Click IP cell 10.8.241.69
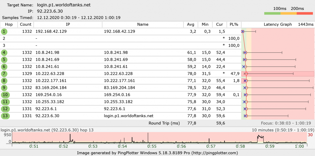 [x=47, y=60]
